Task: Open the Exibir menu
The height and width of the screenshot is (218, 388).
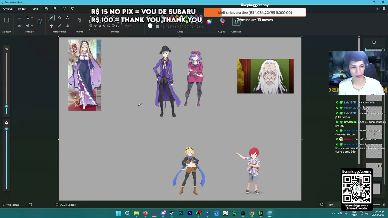Action: coord(35,9)
